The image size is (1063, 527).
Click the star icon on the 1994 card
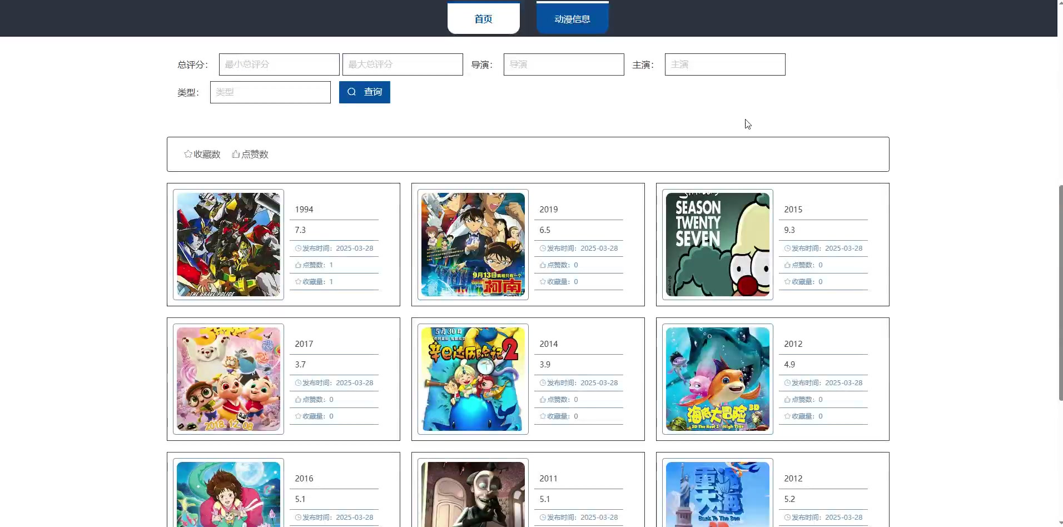click(298, 282)
